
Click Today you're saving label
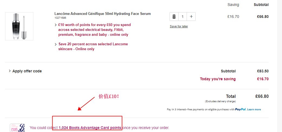tap(218, 79)
